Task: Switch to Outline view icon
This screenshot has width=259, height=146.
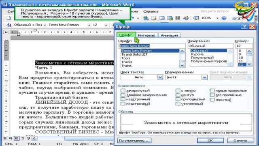Action: tap(23, 138)
